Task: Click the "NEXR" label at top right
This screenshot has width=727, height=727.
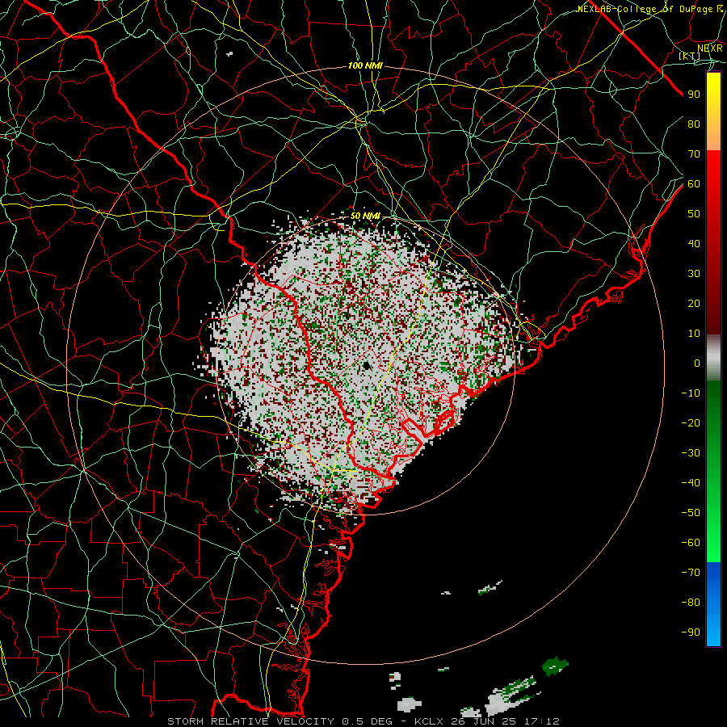Action: tap(710, 48)
